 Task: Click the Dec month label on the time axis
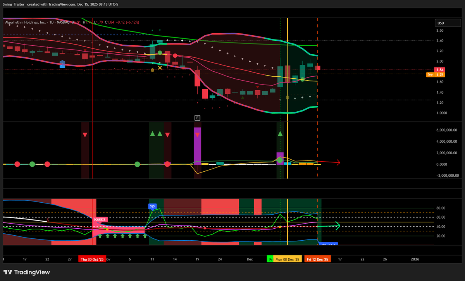tap(250, 259)
